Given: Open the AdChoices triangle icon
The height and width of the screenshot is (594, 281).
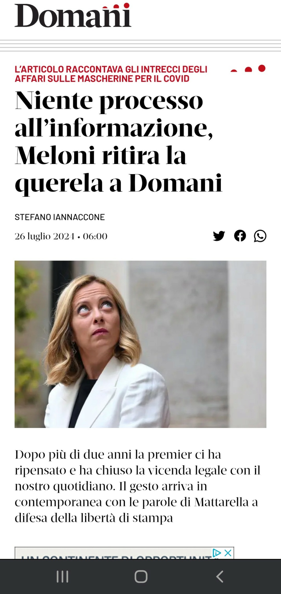Looking at the screenshot, I should click(x=217, y=553).
